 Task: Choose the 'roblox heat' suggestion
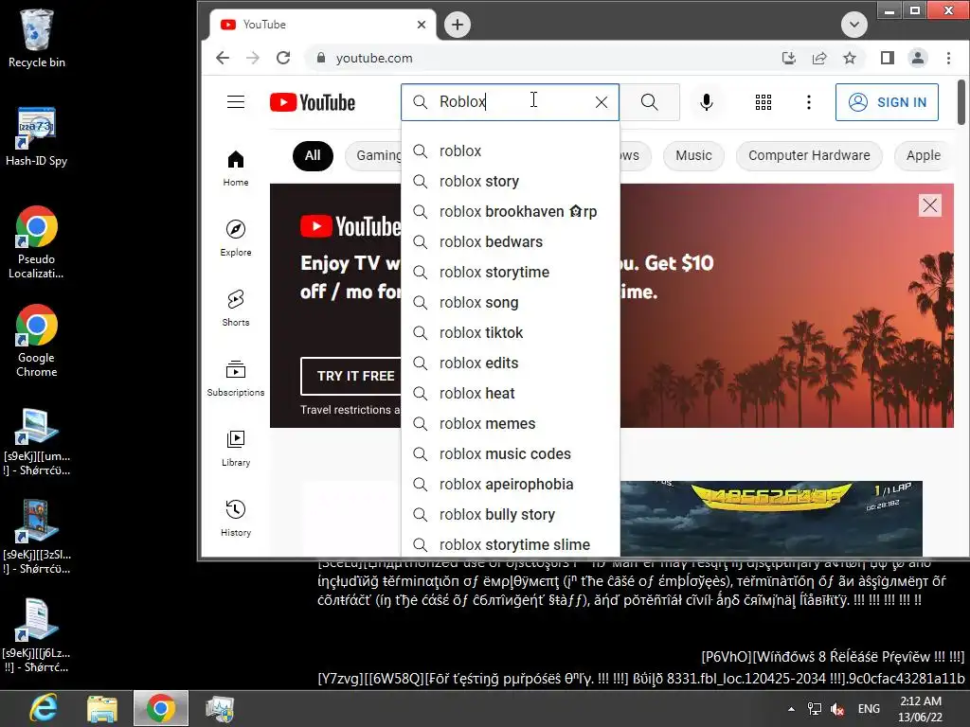pyautogui.click(x=511, y=393)
